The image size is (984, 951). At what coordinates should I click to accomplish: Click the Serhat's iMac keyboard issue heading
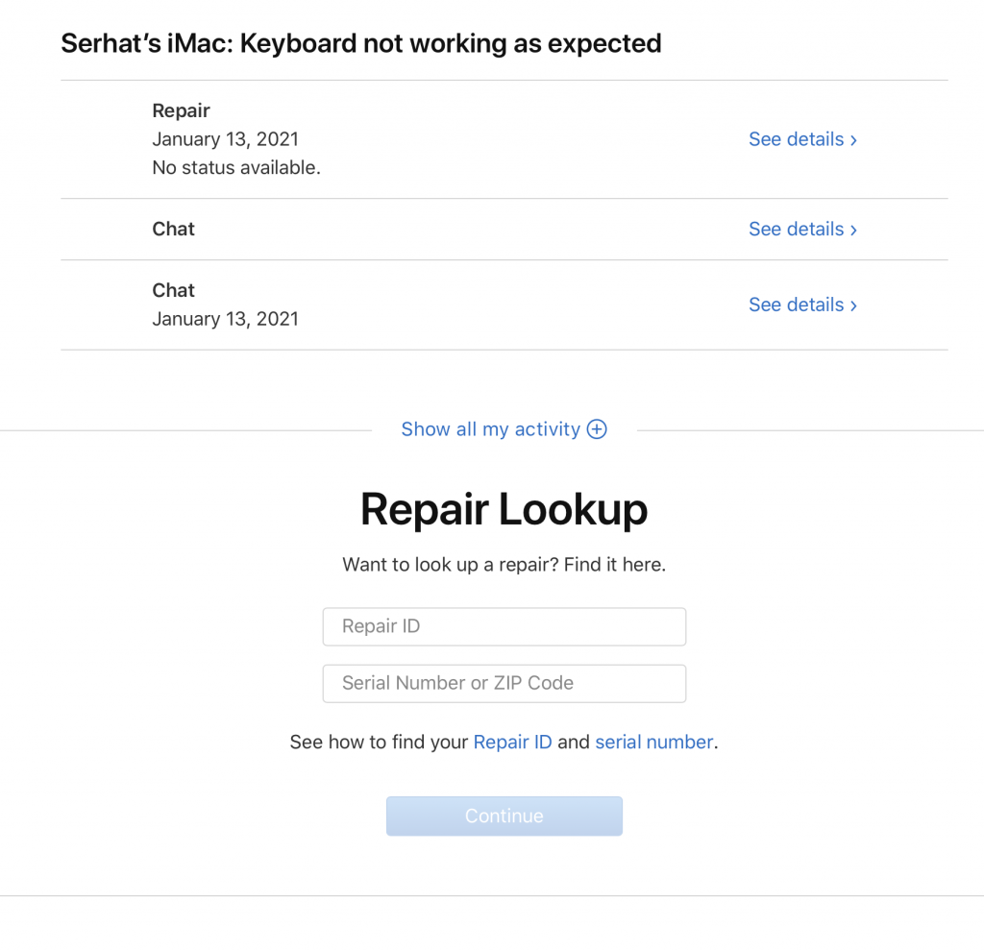point(361,44)
